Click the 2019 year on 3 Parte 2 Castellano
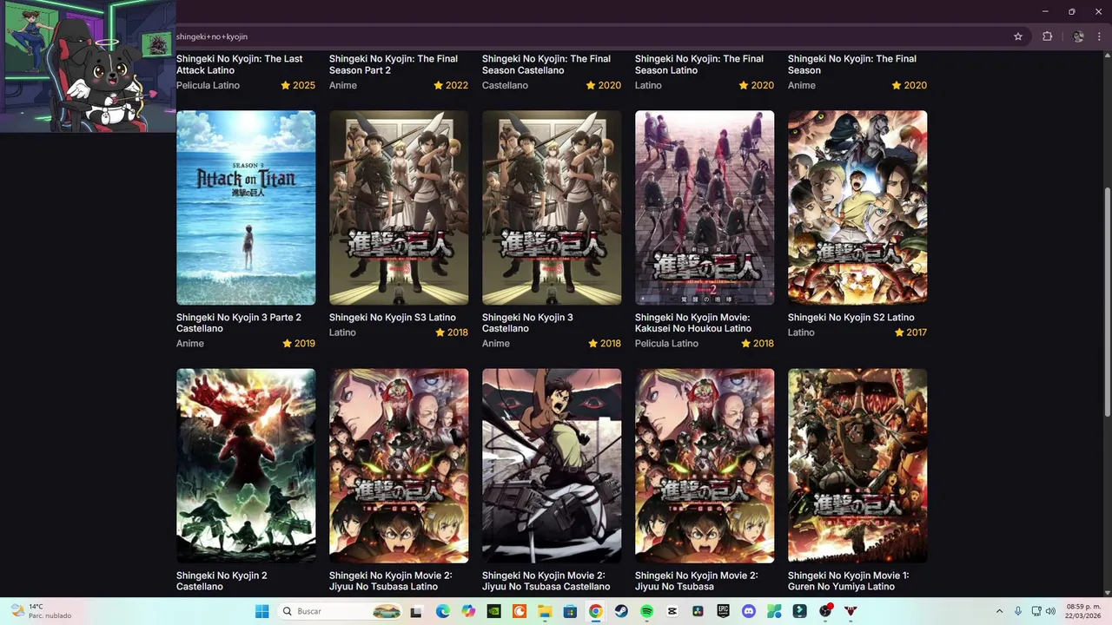The image size is (1112, 625). click(304, 344)
